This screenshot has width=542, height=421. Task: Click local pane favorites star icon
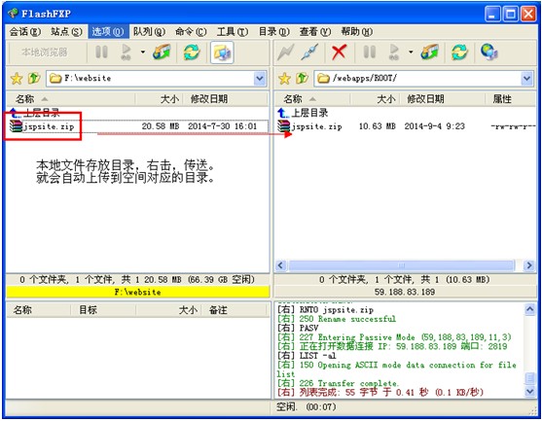point(17,79)
